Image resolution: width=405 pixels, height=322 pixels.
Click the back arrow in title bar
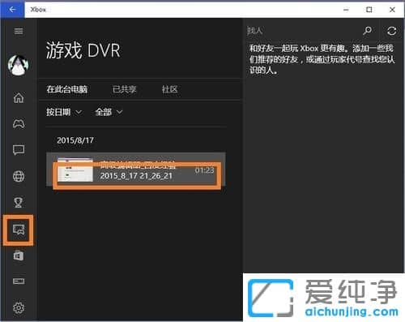(12, 10)
